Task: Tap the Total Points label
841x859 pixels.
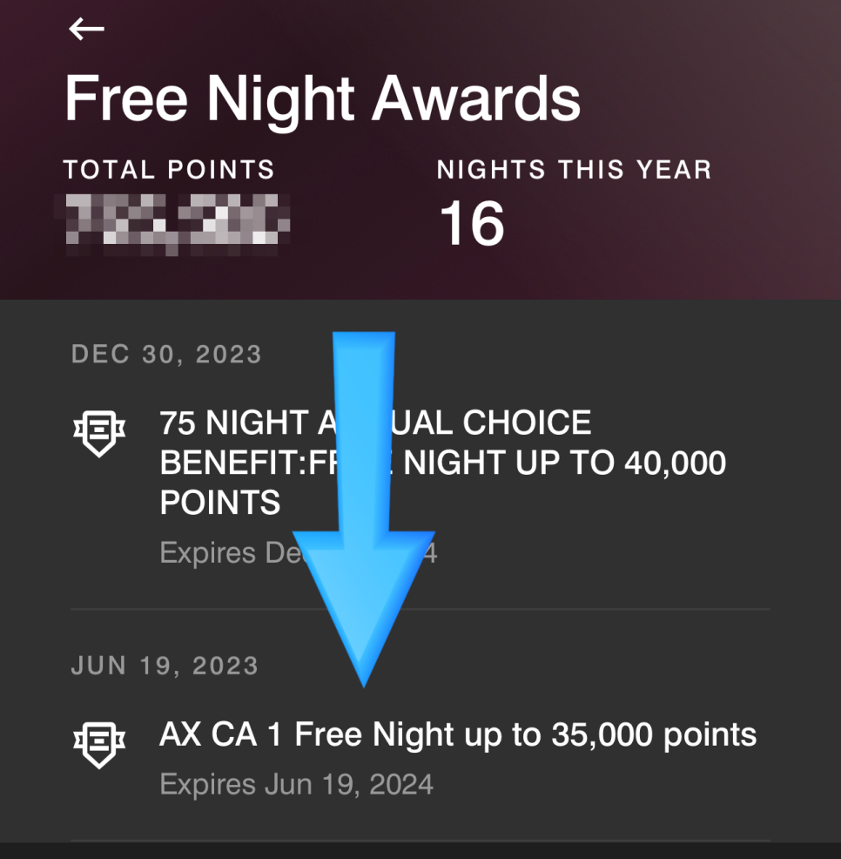Action: point(169,169)
